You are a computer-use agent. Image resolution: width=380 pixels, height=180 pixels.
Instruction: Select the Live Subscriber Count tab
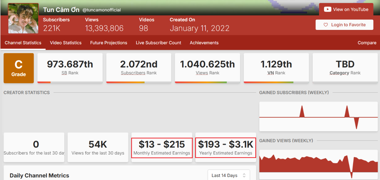158,43
